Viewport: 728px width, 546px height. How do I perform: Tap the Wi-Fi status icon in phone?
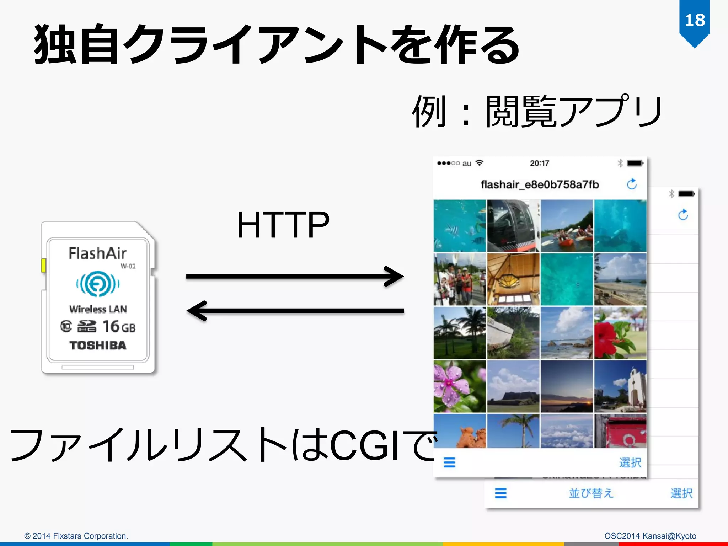pyautogui.click(x=480, y=163)
